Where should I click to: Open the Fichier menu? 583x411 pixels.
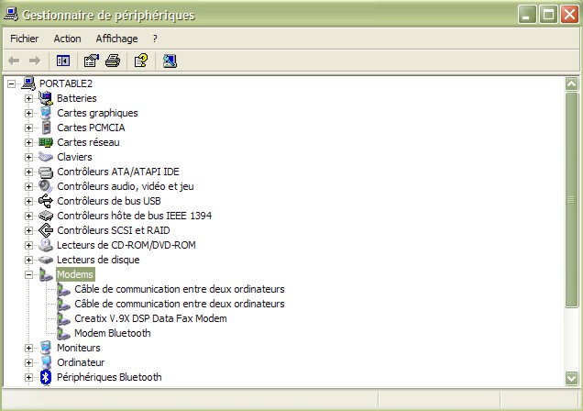click(24, 39)
